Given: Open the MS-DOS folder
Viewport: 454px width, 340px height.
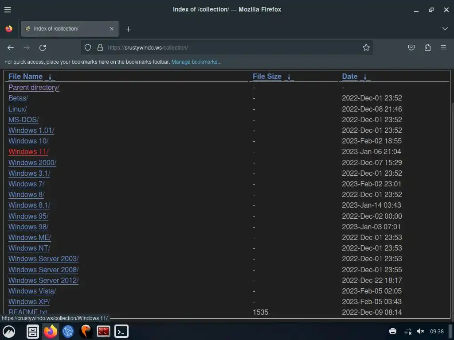Looking at the screenshot, I should click(23, 120).
